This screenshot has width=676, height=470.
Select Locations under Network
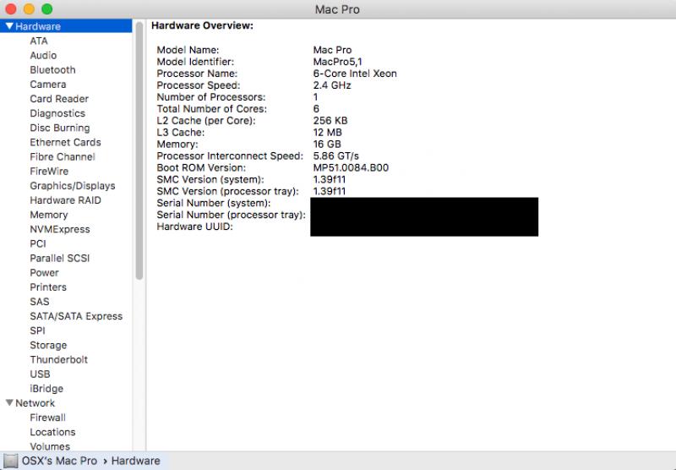coord(52,432)
